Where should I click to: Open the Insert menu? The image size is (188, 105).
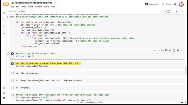coord(30,7)
